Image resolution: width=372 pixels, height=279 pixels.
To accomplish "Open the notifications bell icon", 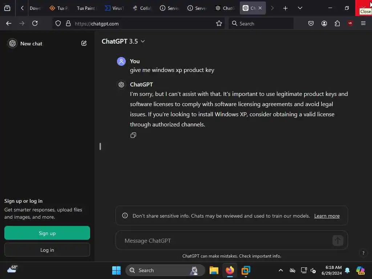I will (x=347, y=270).
